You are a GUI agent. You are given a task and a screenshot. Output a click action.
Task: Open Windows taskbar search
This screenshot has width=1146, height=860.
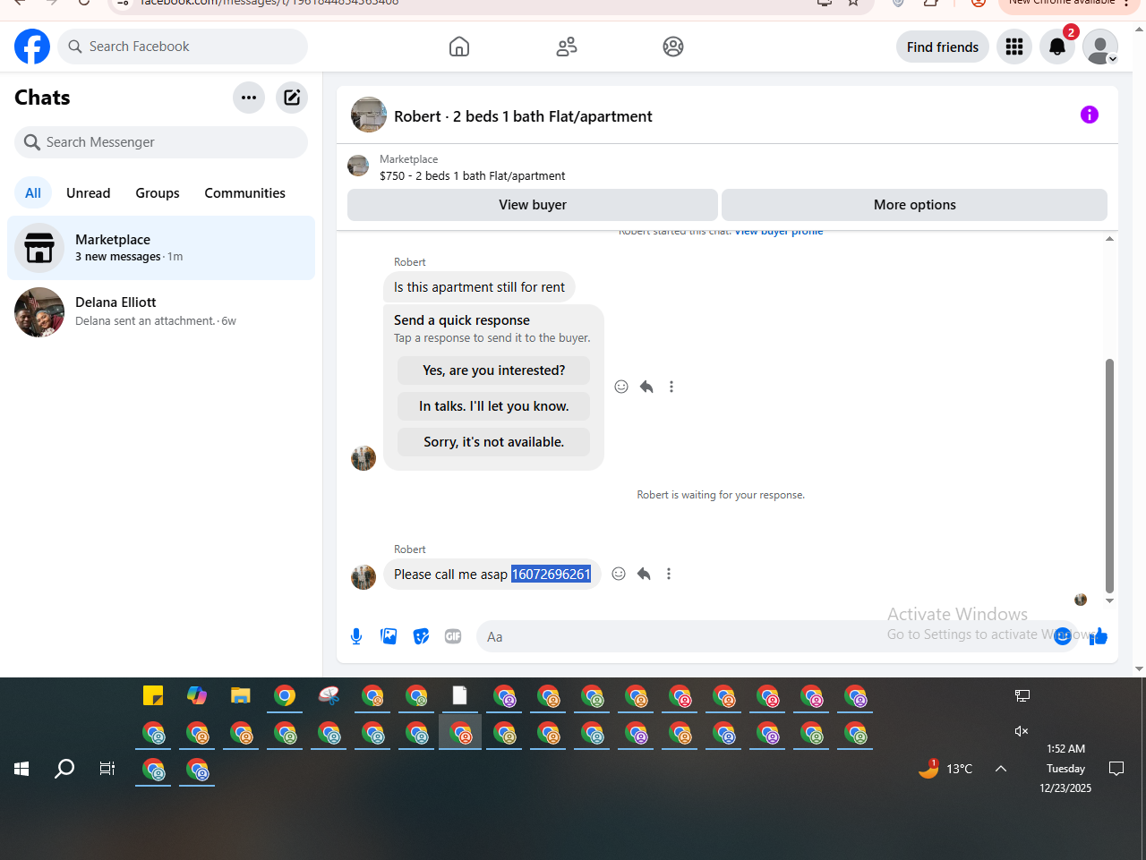64,769
